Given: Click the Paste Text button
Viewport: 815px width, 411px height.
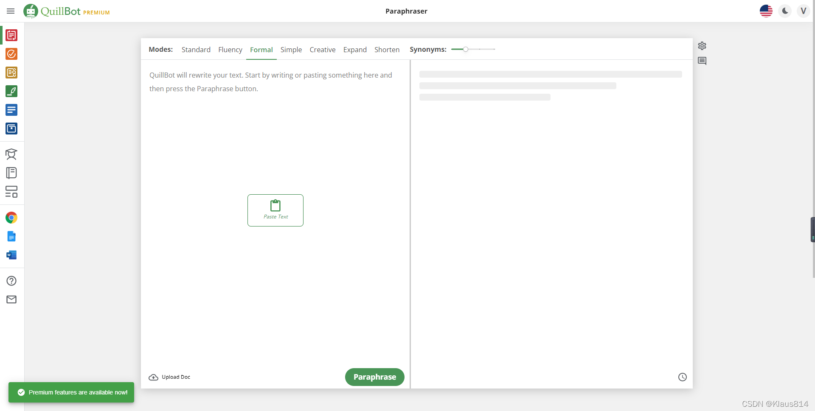Looking at the screenshot, I should click(x=275, y=210).
